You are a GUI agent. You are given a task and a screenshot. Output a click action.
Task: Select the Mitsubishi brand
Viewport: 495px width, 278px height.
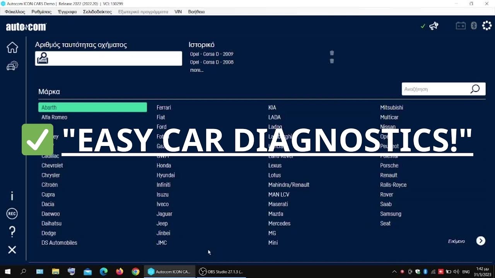[x=391, y=107]
